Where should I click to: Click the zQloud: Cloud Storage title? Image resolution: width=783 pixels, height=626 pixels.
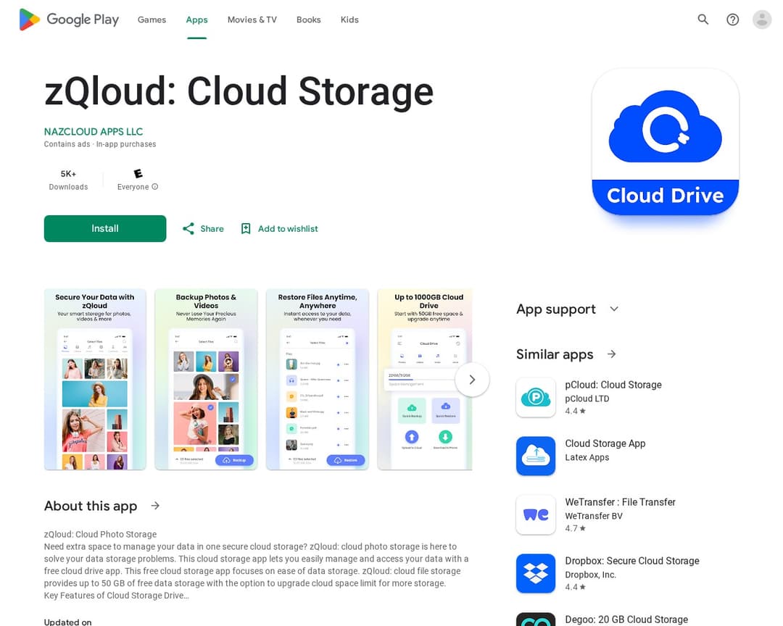[x=239, y=91]
